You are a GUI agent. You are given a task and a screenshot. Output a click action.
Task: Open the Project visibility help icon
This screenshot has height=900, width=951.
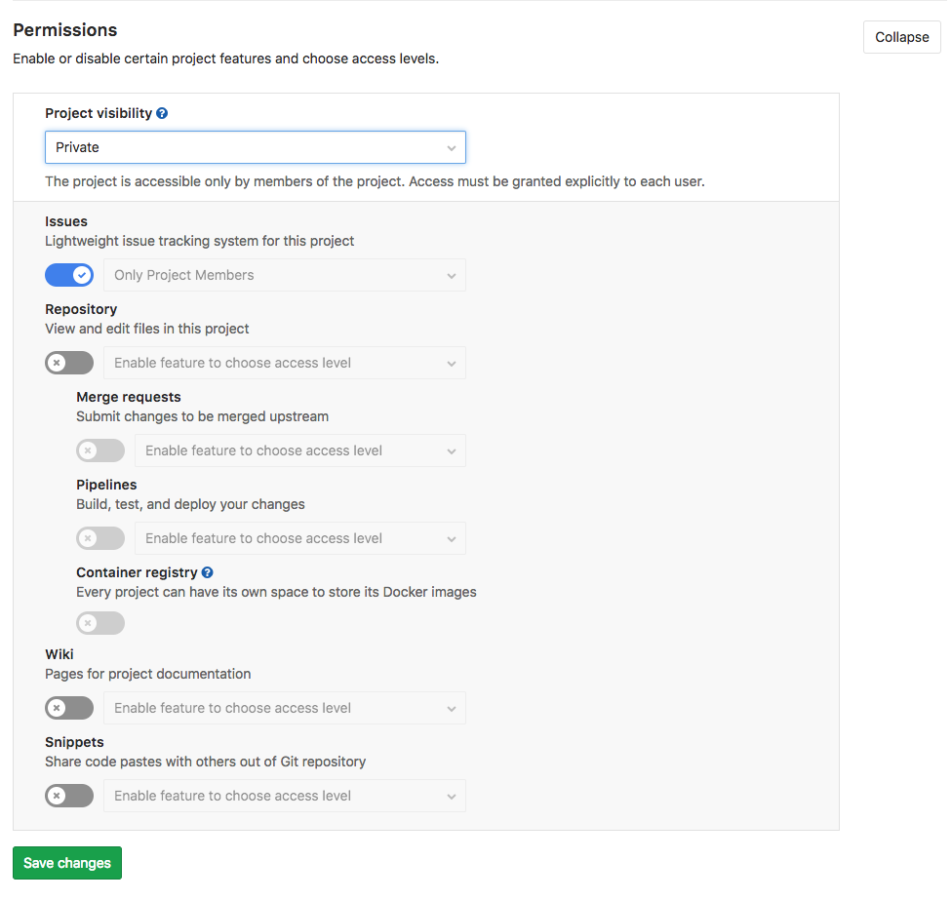[164, 112]
